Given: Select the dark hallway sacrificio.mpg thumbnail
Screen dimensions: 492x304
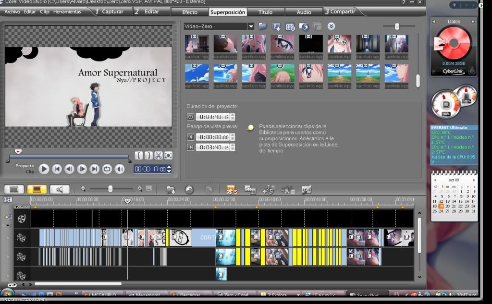Looking at the screenshot, I should click(368, 47).
